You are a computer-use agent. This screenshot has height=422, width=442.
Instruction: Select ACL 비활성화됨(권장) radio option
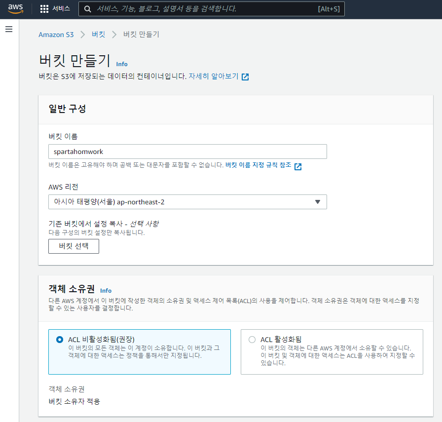point(60,340)
